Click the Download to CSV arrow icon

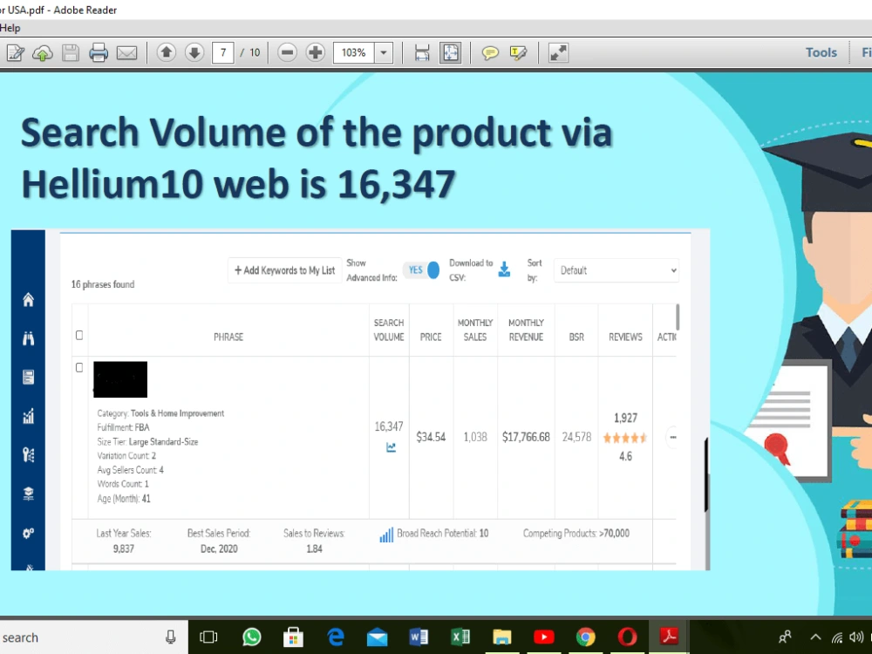tap(504, 269)
